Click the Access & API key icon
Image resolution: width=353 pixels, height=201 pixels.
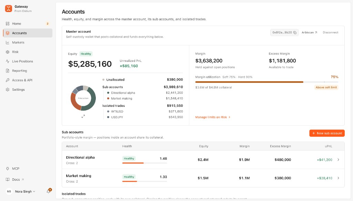click(8, 80)
